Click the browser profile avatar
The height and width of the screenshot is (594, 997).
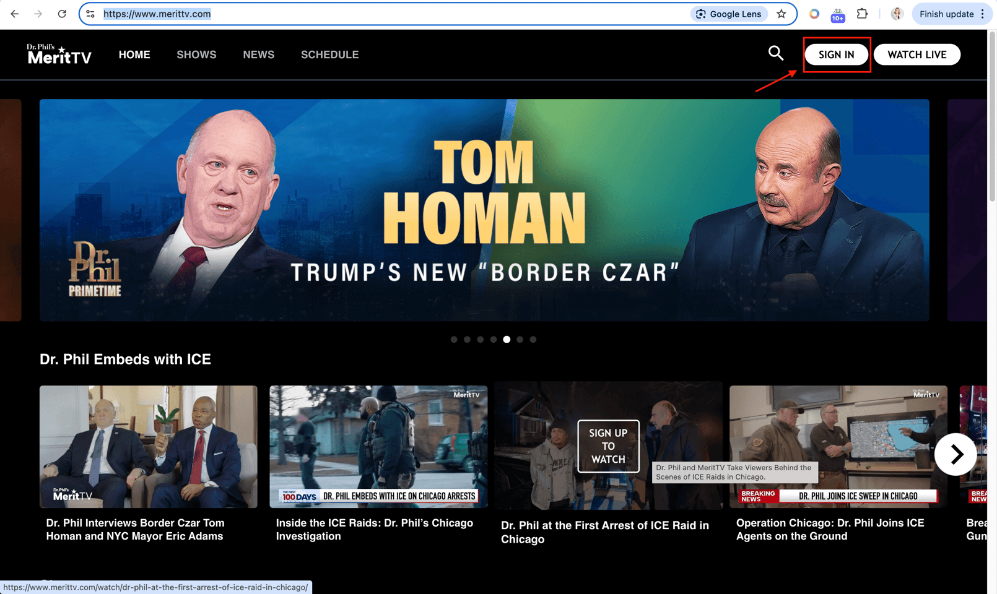(x=897, y=14)
